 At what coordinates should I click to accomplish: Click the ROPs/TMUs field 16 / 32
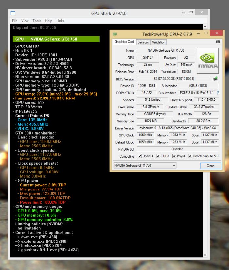click(147, 93)
